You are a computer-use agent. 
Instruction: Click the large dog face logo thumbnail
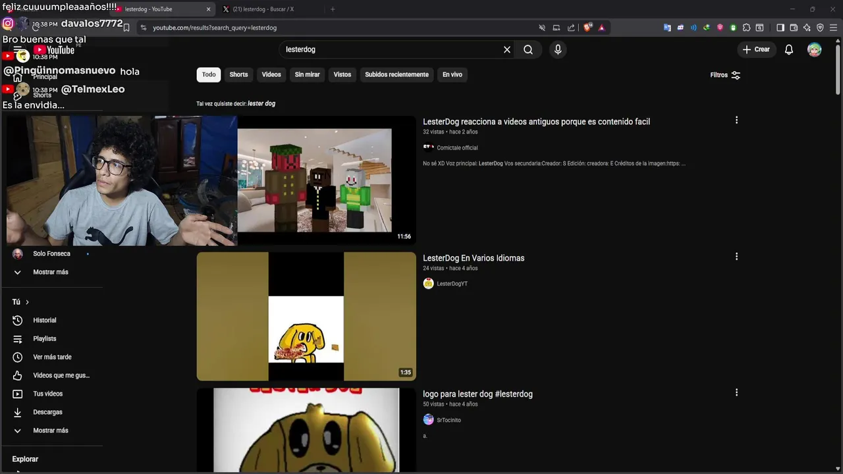[306, 430]
